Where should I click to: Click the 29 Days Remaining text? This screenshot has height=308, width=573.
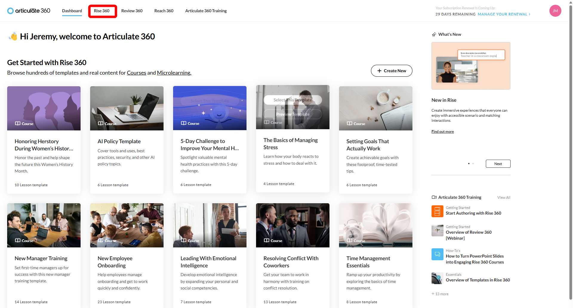click(455, 14)
